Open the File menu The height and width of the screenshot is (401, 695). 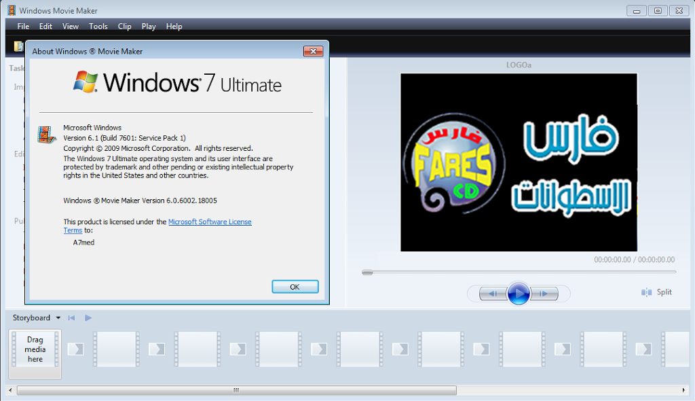[23, 27]
